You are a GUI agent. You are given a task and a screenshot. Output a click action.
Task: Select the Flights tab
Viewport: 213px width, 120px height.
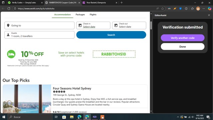93,15
